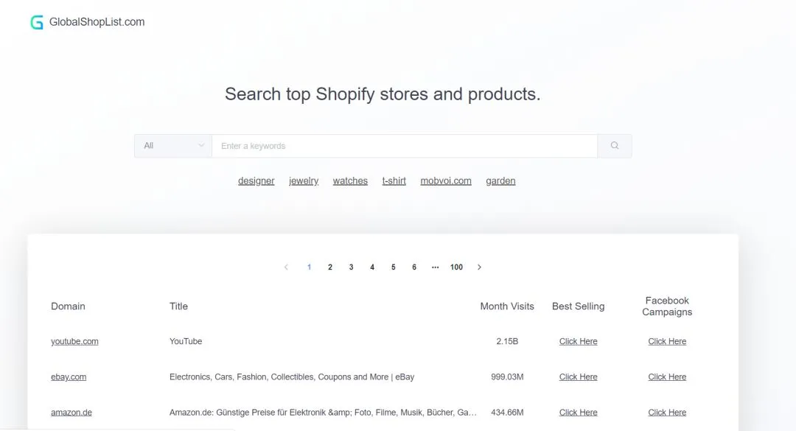The image size is (796, 431).
Task: Focus the Enter a keywords field
Action: (x=405, y=146)
